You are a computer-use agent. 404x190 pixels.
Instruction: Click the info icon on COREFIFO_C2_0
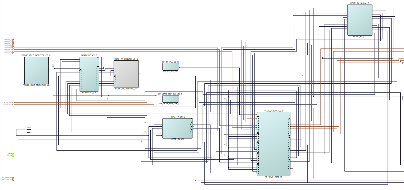(98, 58)
